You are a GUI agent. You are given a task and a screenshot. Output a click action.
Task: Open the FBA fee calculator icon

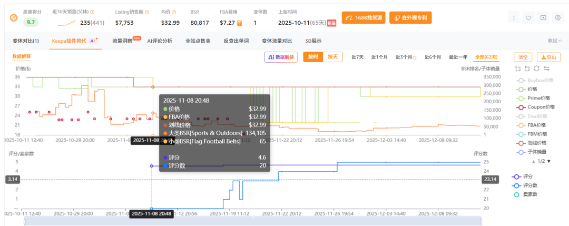(x=240, y=23)
